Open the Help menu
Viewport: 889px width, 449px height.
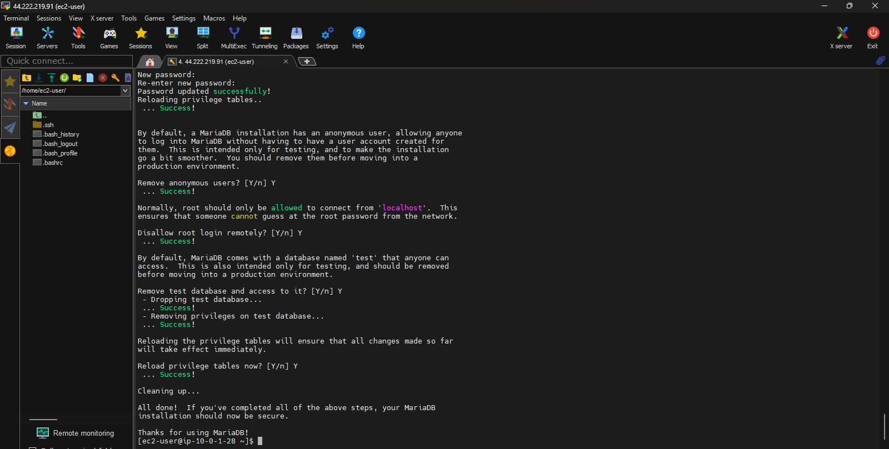[239, 18]
